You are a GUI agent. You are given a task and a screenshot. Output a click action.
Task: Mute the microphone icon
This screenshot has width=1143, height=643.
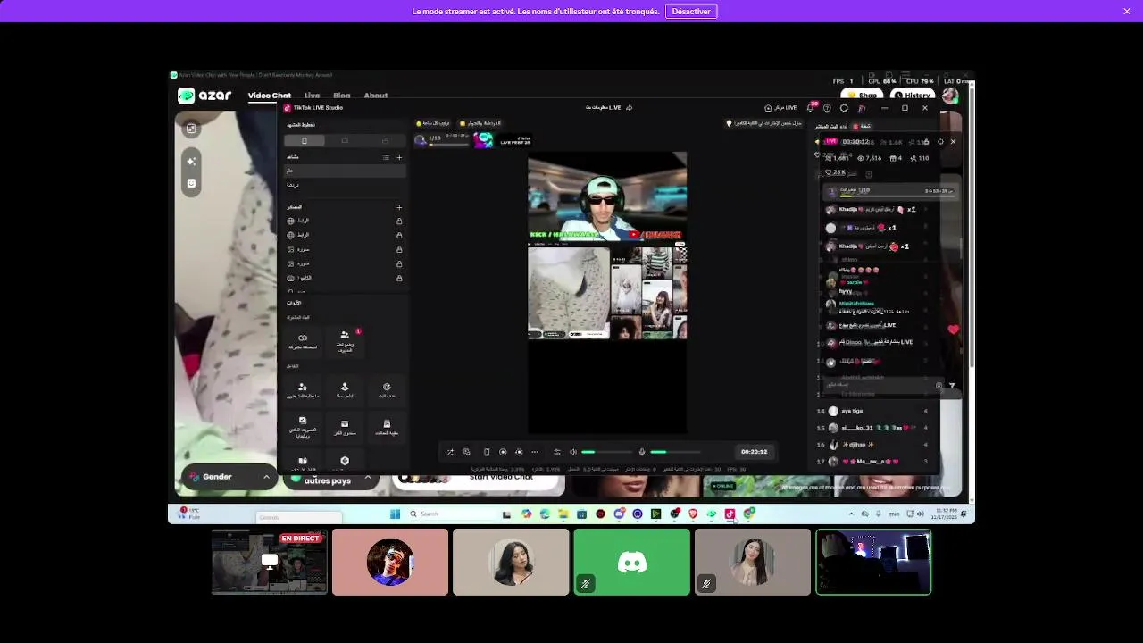(x=641, y=452)
